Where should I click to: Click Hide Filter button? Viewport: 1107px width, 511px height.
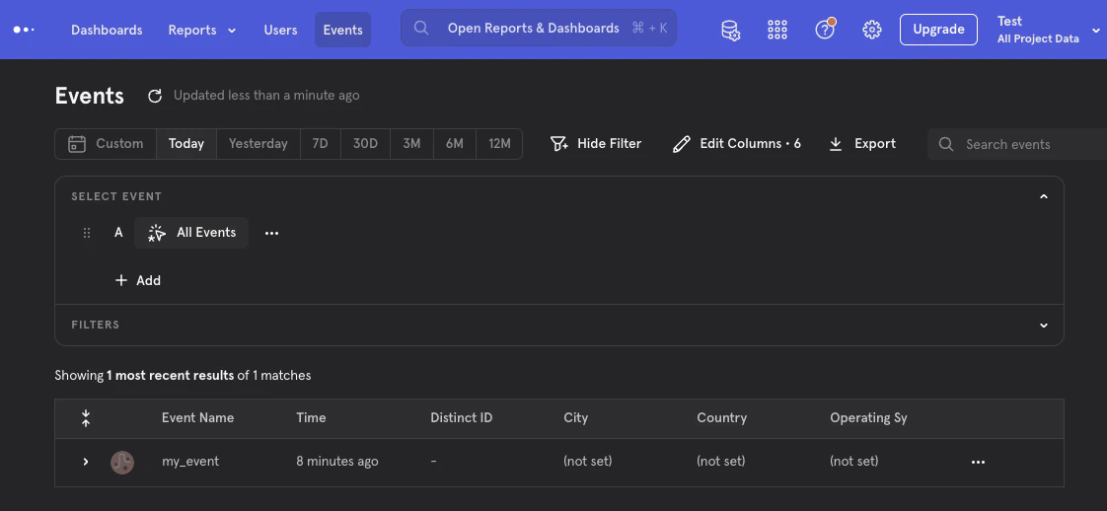pos(596,144)
